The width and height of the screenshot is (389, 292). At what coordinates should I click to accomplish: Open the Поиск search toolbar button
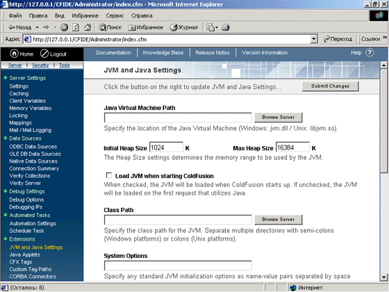(110, 27)
